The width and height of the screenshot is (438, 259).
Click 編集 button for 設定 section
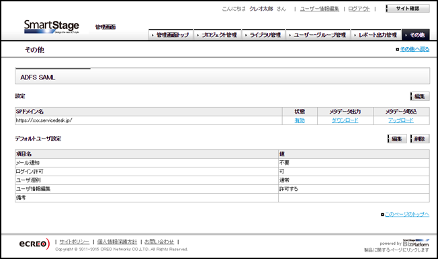click(420, 96)
